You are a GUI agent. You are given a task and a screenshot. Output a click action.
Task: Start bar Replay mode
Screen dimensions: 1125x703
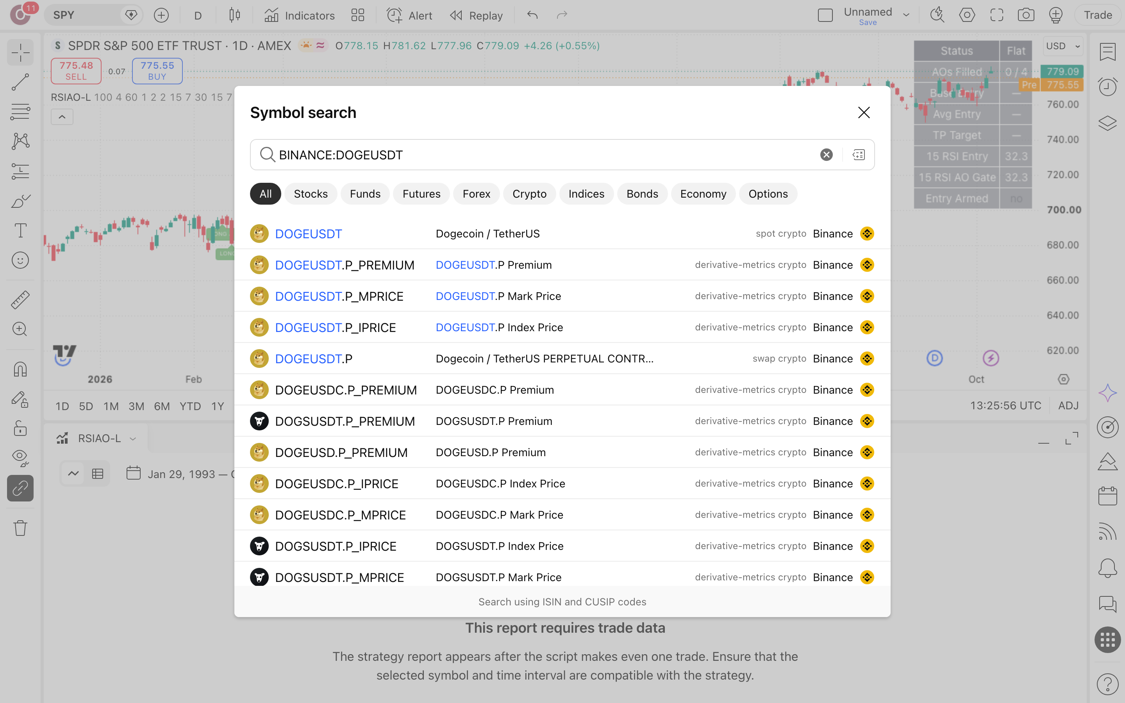click(x=476, y=15)
